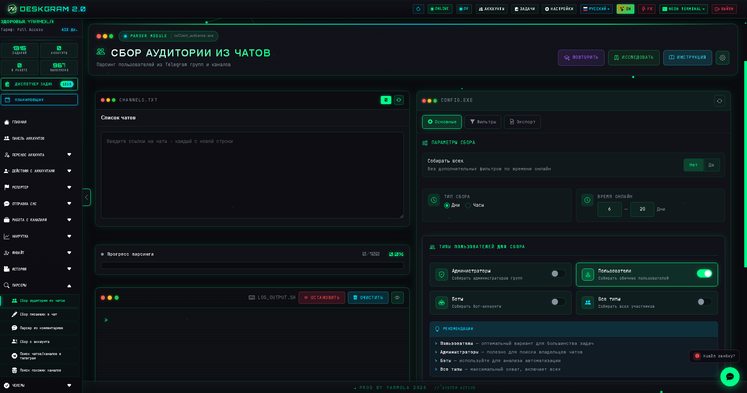Click the Все типы group icon
This screenshot has height=393, width=747.
click(588, 303)
